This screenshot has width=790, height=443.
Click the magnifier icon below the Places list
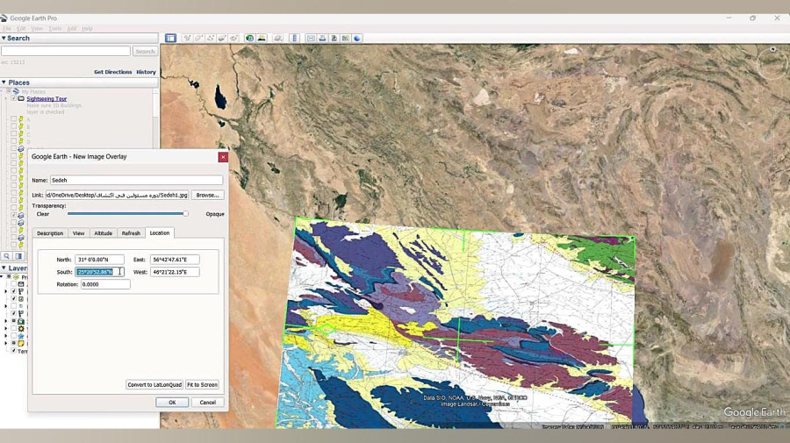6,256
